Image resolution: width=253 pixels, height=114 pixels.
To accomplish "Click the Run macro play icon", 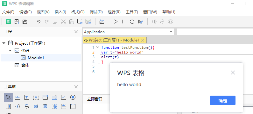I will 116,22.
